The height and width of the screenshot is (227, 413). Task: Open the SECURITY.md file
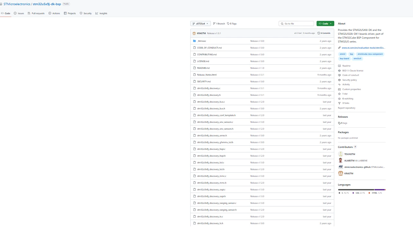coord(204,81)
